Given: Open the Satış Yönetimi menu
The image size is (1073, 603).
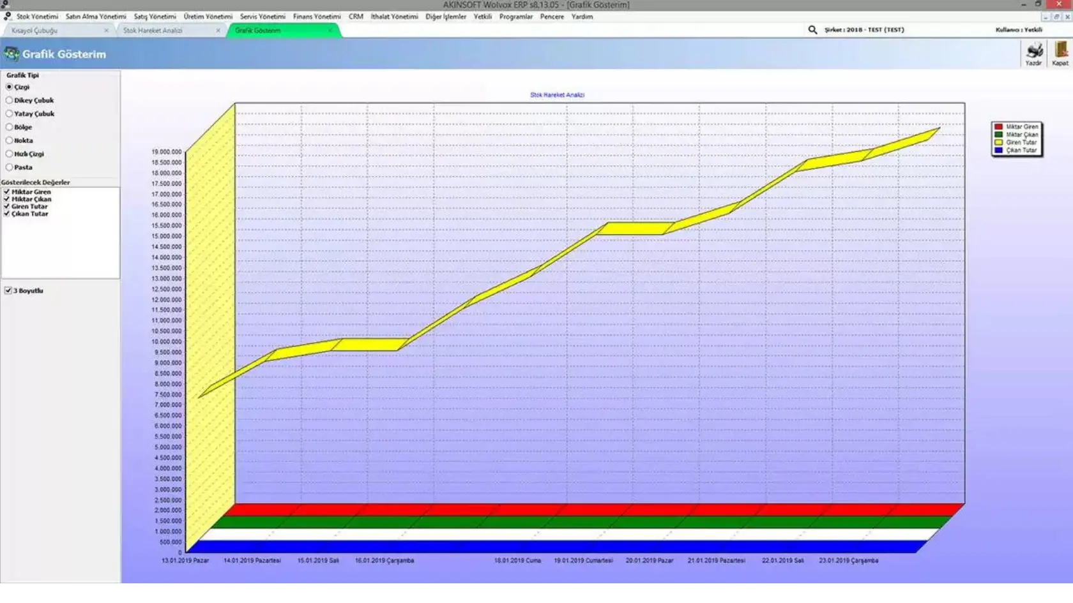Looking at the screenshot, I should click(155, 17).
